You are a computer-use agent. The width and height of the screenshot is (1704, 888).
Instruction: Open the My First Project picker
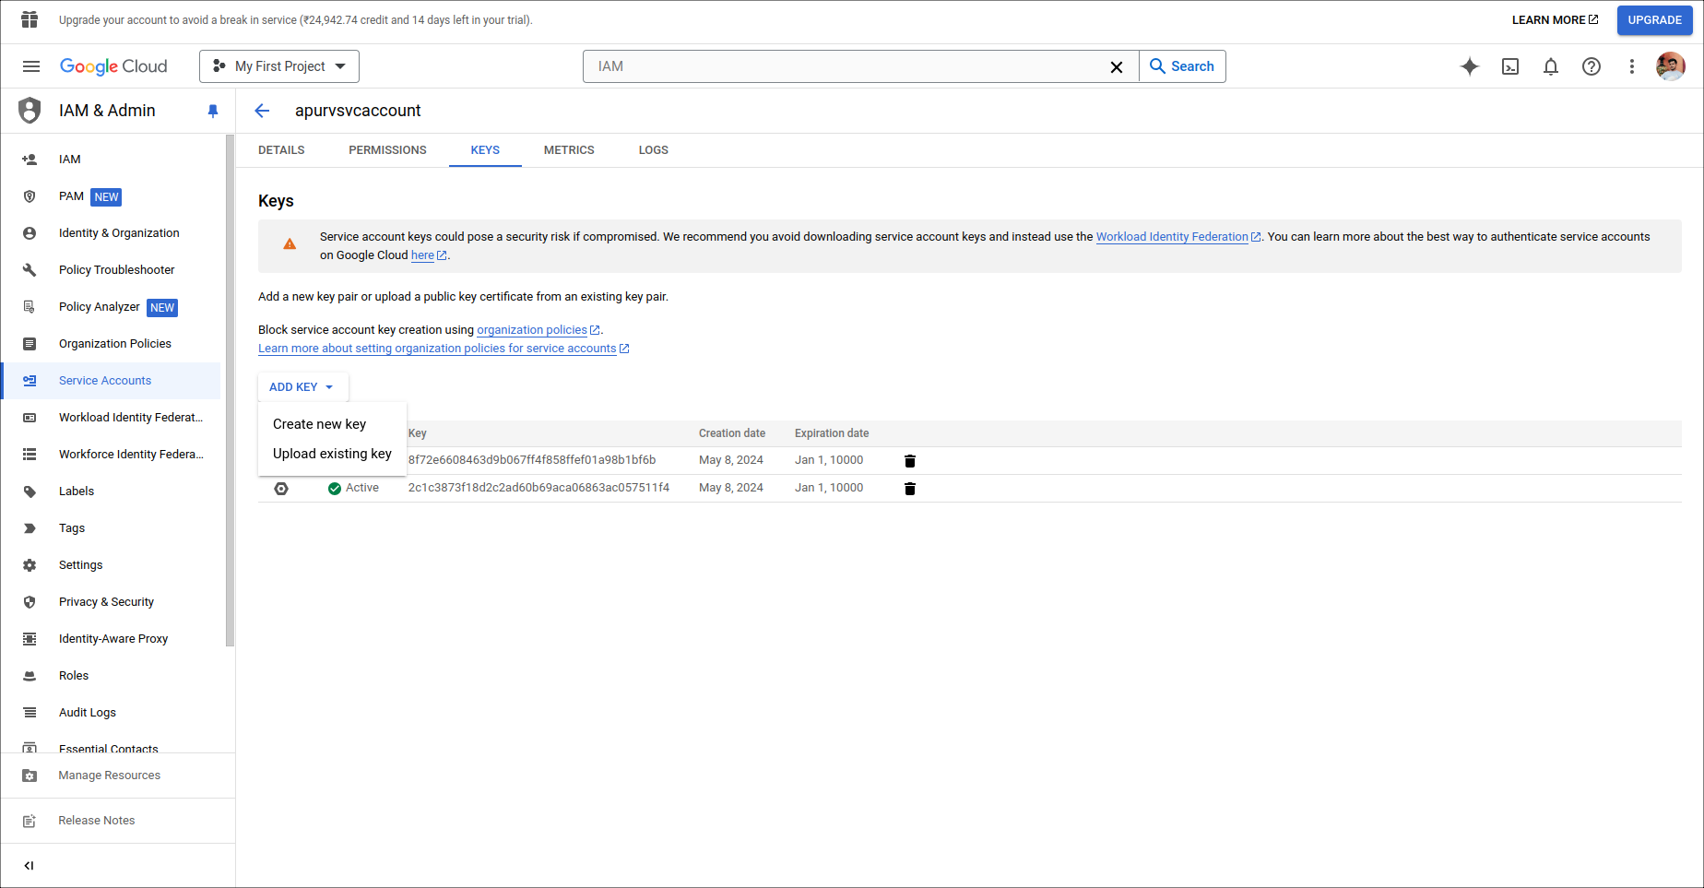(278, 65)
